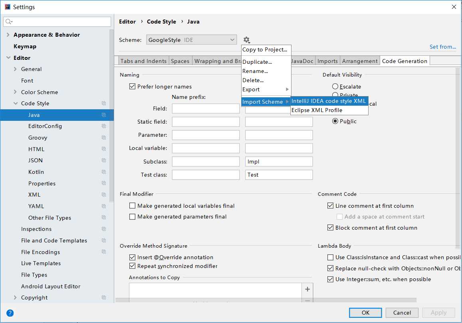Toggle Prefer longer names checkbox
Image resolution: width=462 pixels, height=323 pixels.
tap(132, 87)
